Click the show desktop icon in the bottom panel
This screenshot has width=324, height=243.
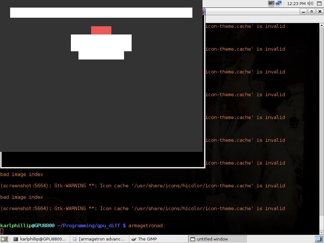coord(4,239)
